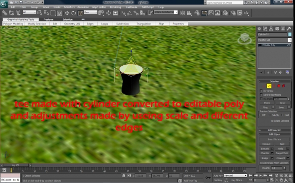Select the Off preview selection radio
Screen dimensions: 295x183
260,115
